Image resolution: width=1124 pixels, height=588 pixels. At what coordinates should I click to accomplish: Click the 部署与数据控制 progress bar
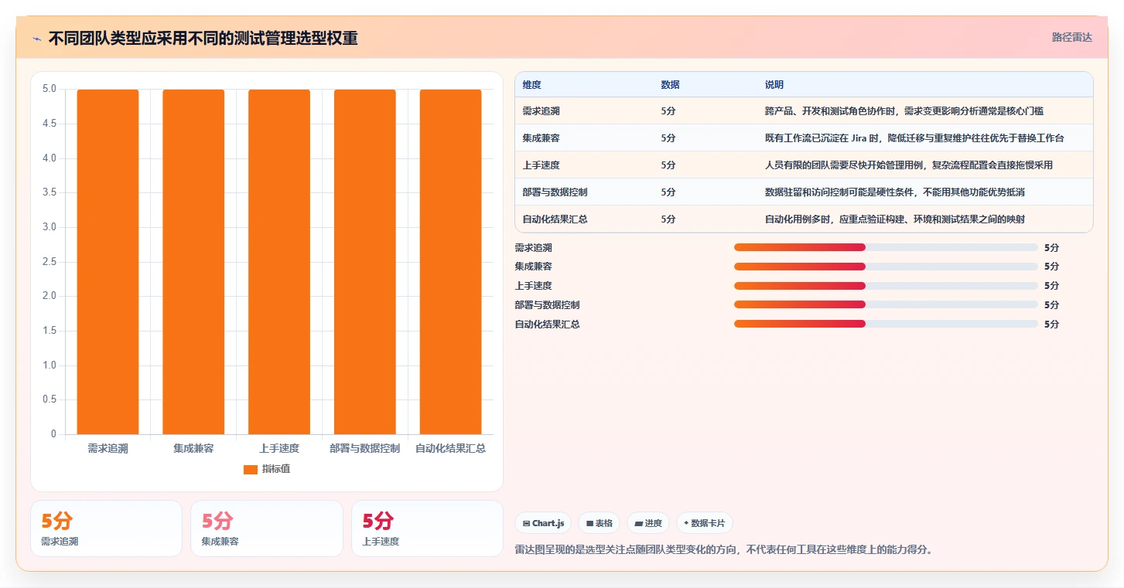(x=886, y=304)
